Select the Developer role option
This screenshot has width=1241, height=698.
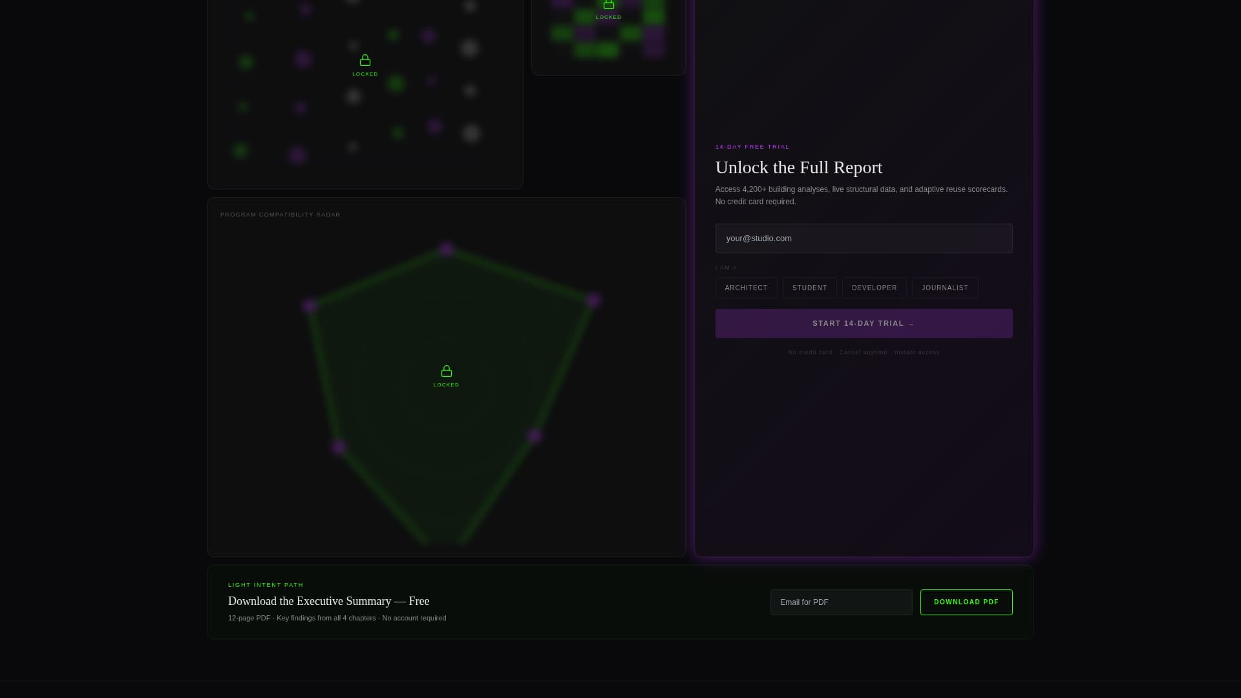tap(874, 288)
